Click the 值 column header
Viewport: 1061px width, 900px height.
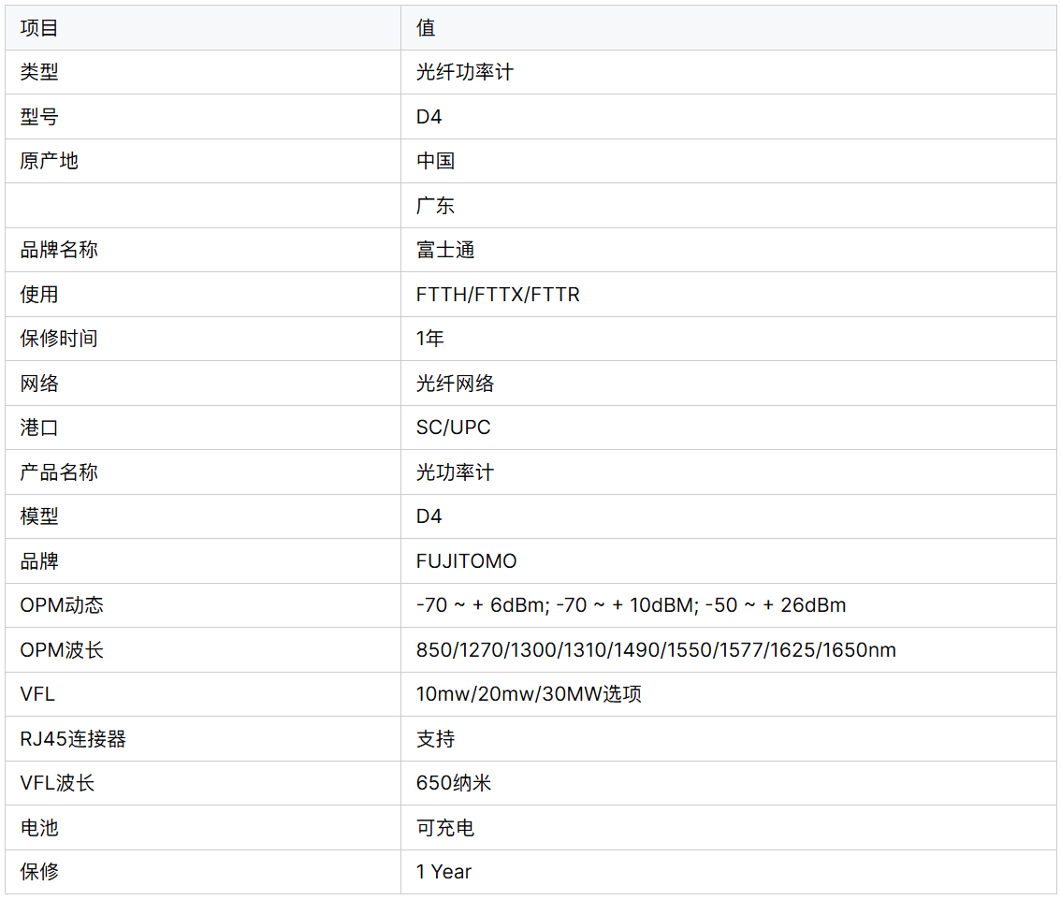426,28
